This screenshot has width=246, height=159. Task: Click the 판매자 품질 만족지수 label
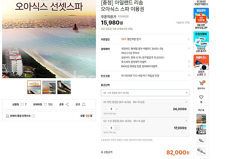20,116
